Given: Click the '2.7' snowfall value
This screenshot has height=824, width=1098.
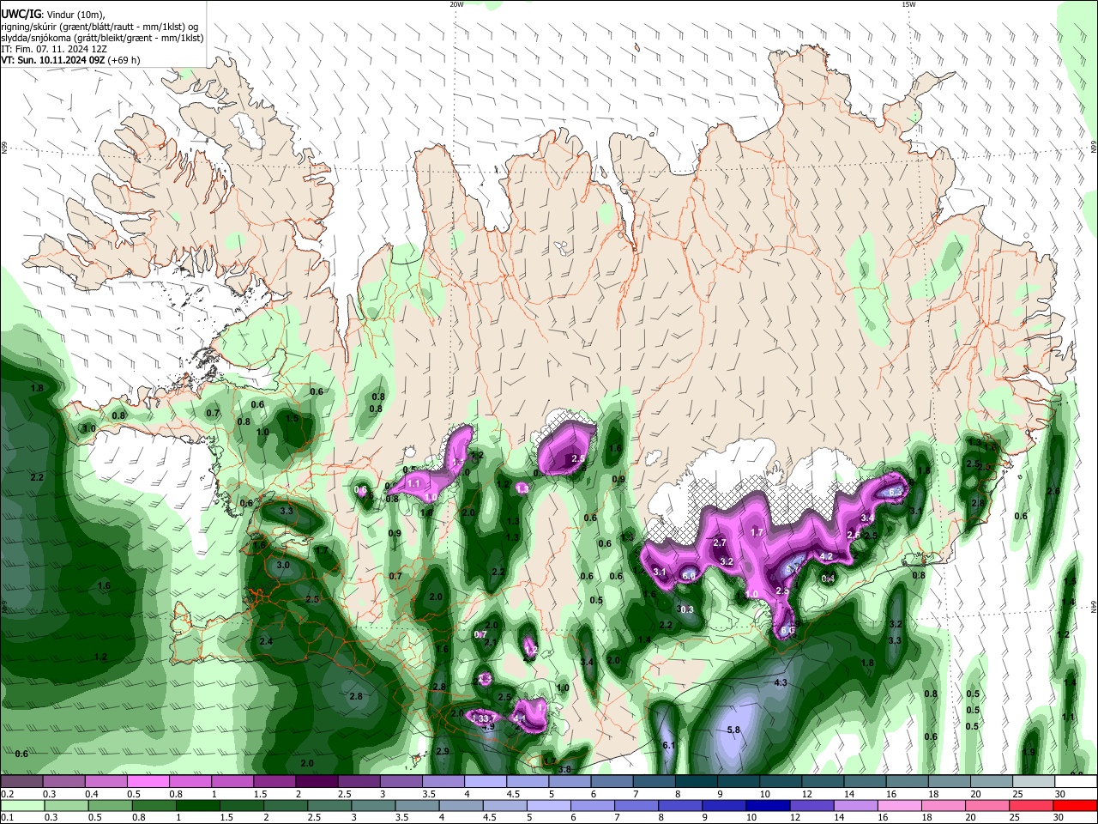Looking at the screenshot, I should [720, 542].
